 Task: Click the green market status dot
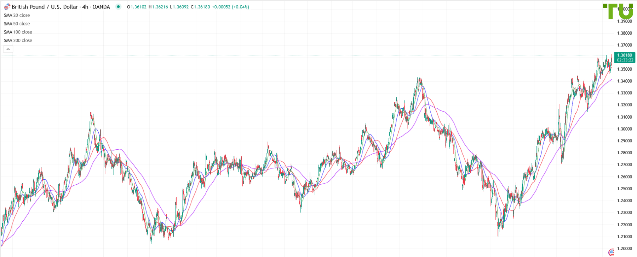click(x=119, y=7)
